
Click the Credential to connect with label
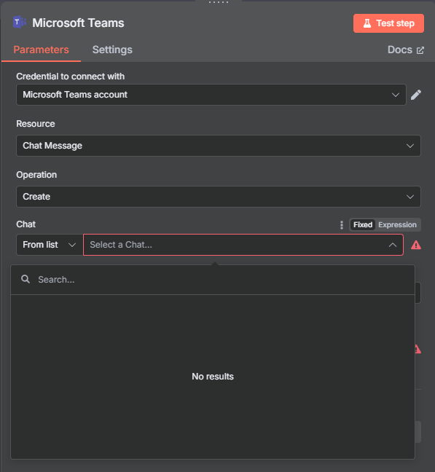point(70,76)
